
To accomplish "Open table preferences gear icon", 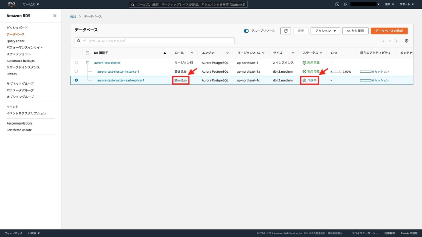I will click(x=407, y=41).
